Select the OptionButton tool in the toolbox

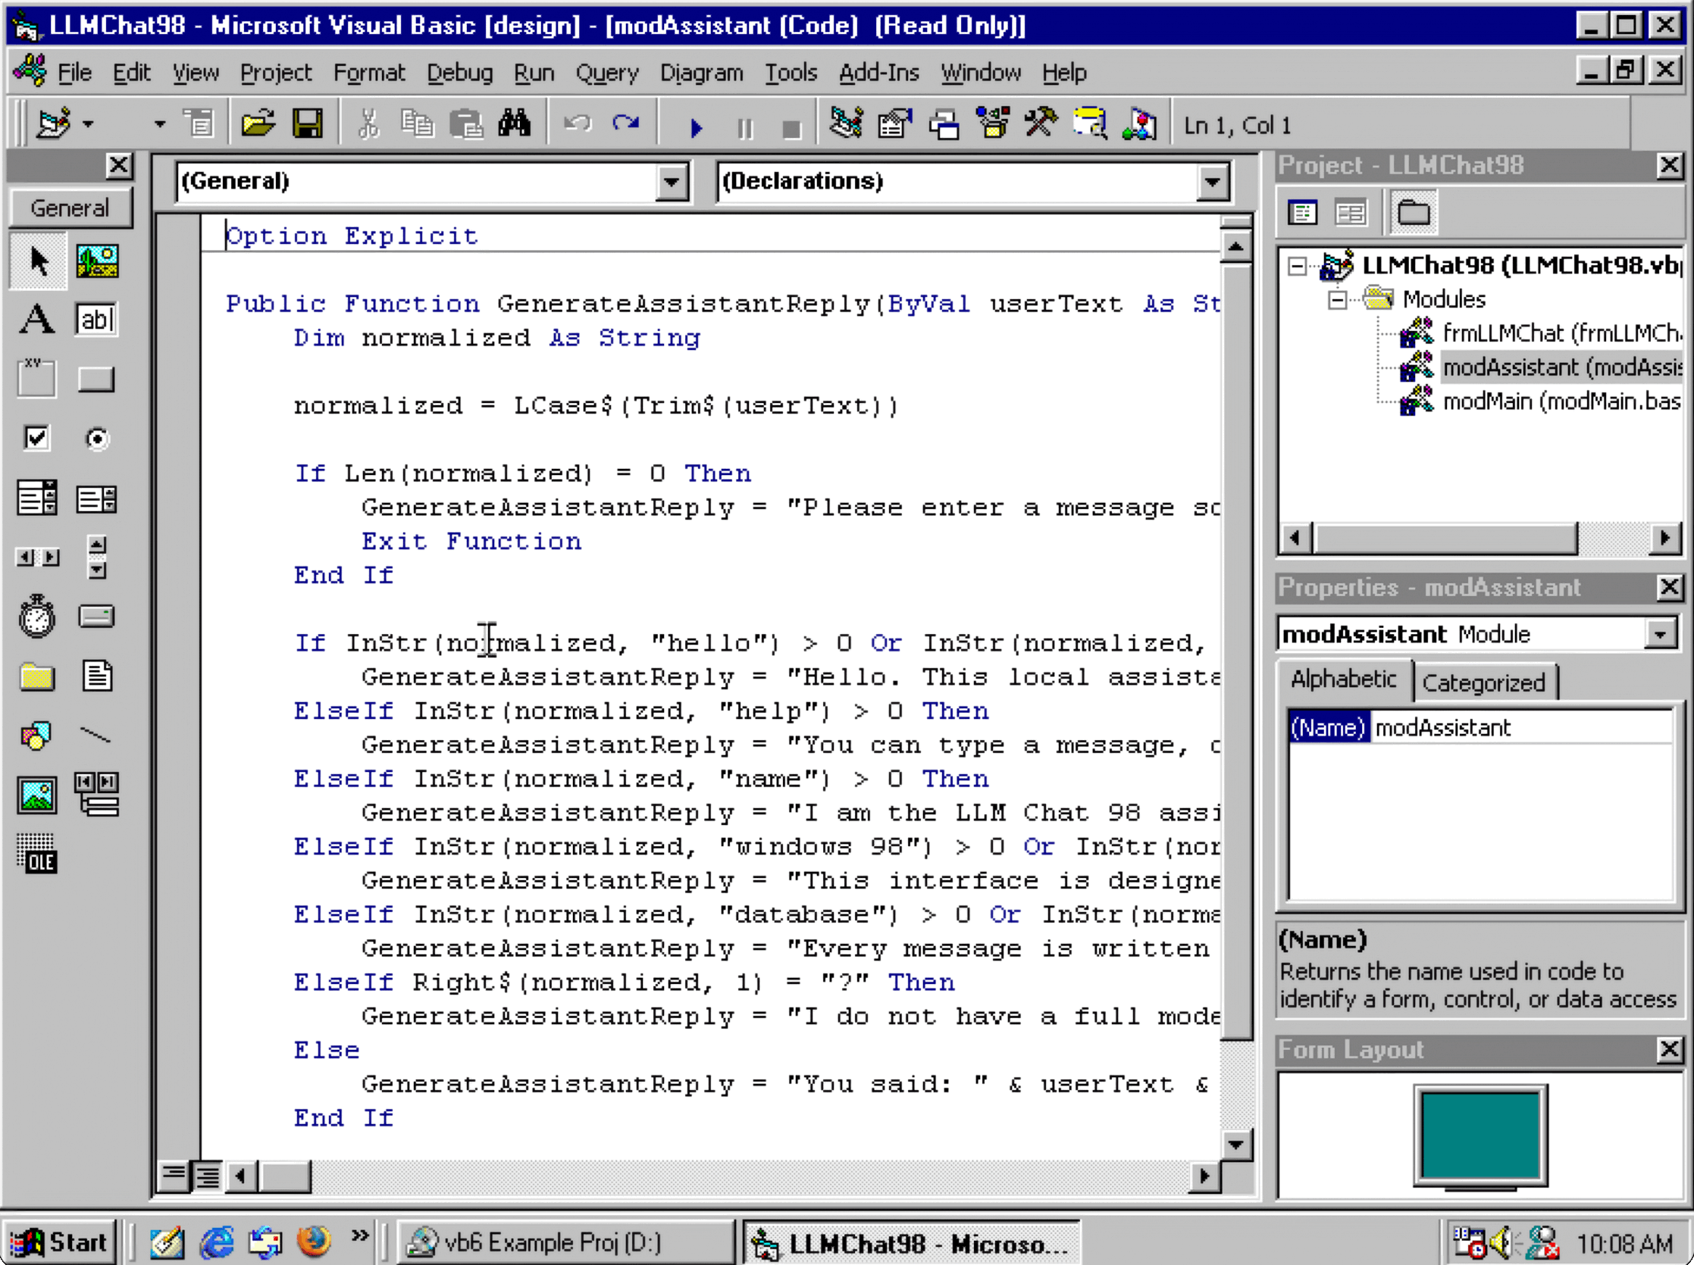click(96, 439)
